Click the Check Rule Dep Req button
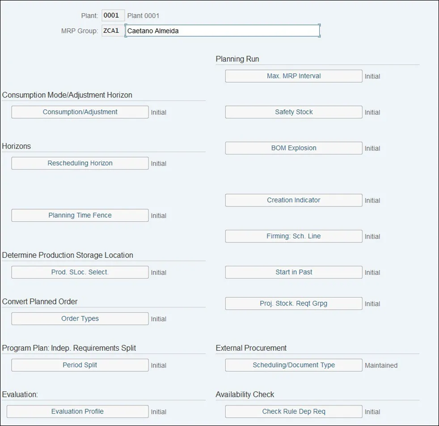The height and width of the screenshot is (426, 439). pos(293,411)
